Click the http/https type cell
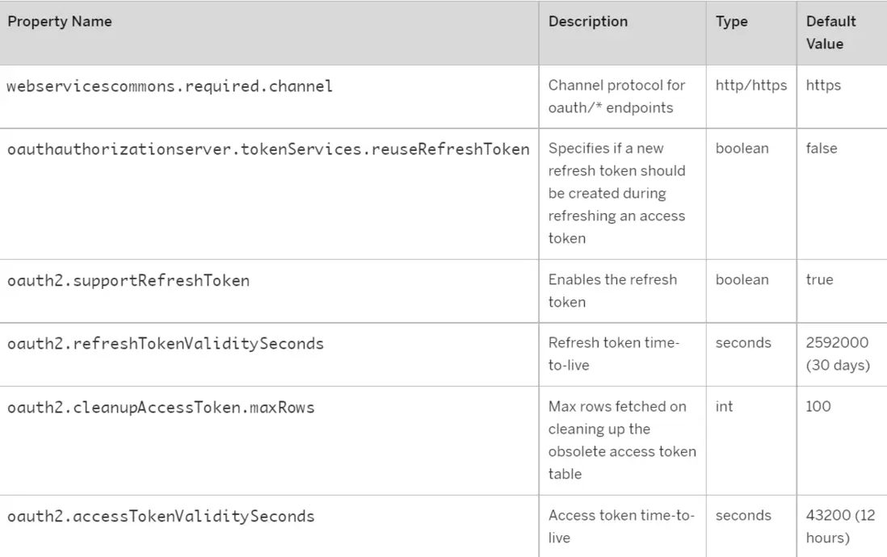The height and width of the screenshot is (557, 887). tap(750, 86)
